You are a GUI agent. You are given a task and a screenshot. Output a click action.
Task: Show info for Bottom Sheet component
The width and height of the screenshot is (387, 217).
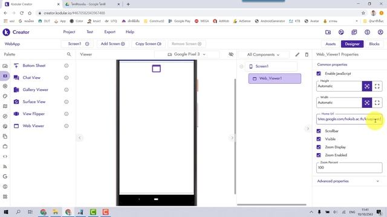point(67,66)
